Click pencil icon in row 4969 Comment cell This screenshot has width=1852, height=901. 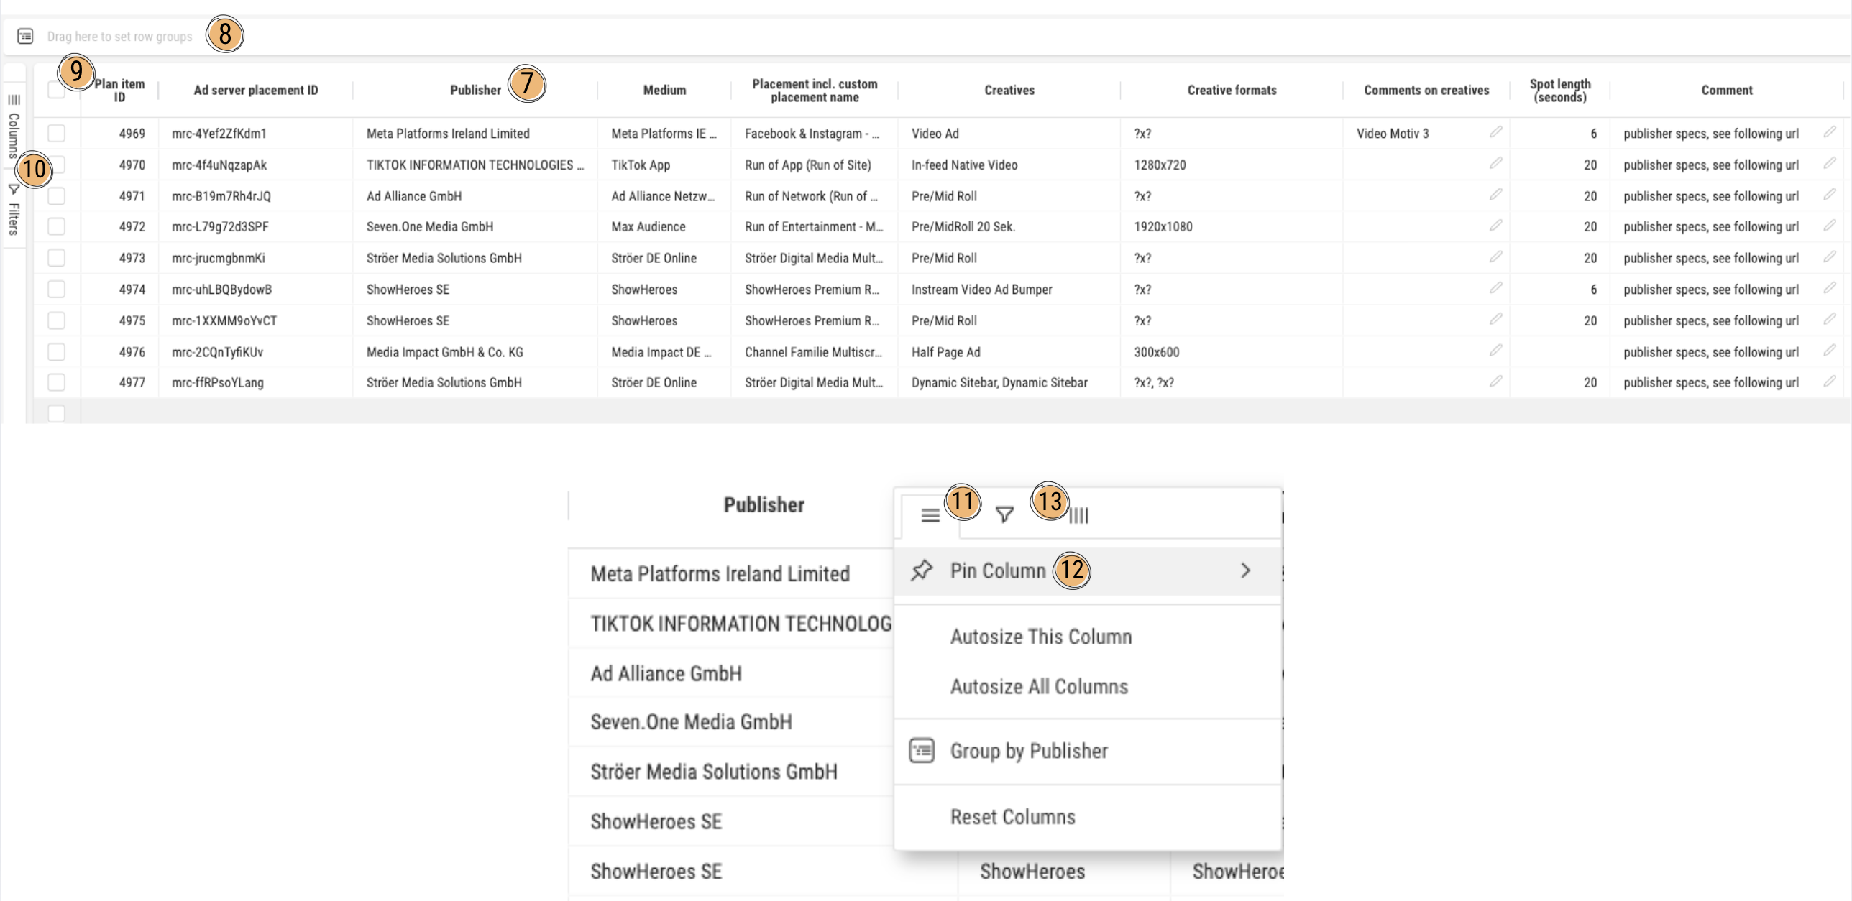pos(1829,132)
